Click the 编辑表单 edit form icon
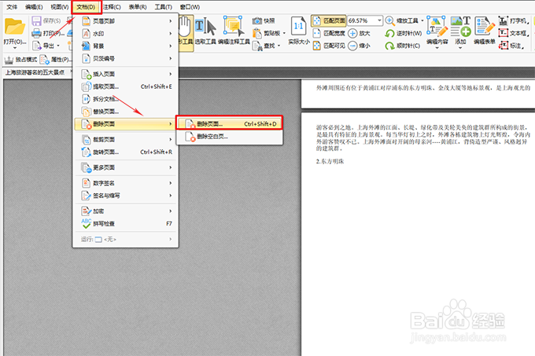 coord(485,26)
